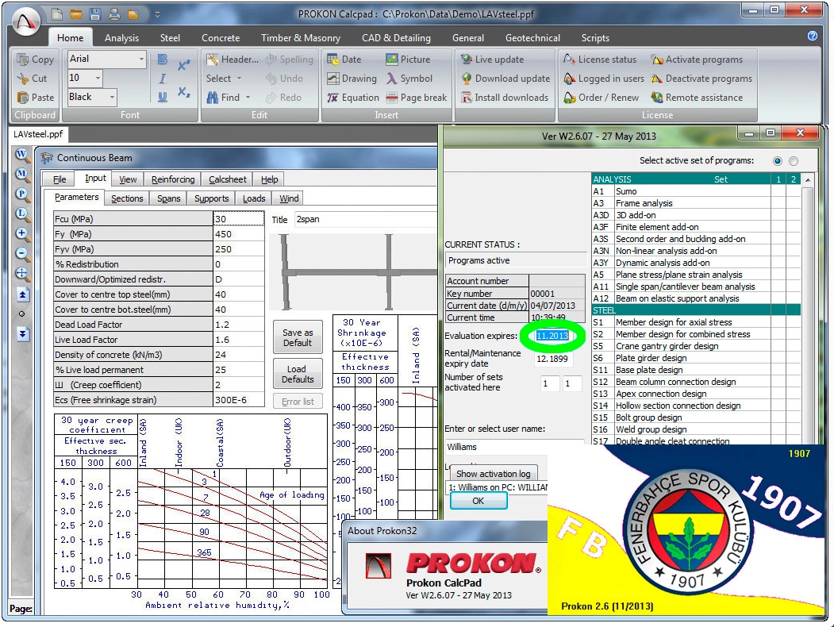
Task: Copy selection with the Copy tool
Action: click(35, 59)
